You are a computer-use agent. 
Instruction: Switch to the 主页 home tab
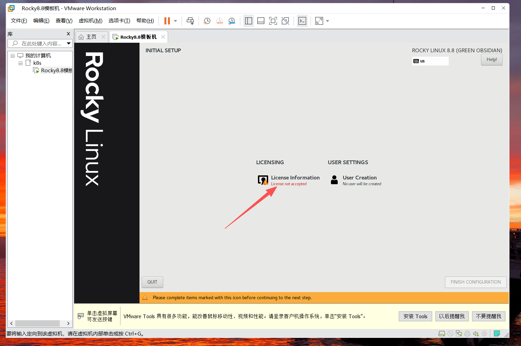click(x=92, y=37)
